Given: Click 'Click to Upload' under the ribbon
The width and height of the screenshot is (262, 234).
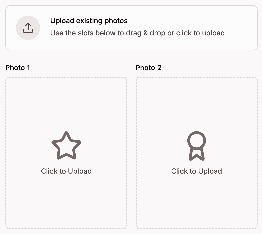Looking at the screenshot, I should [x=197, y=171].
